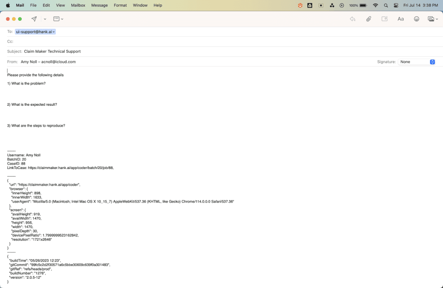This screenshot has height=288, width=443.
Task: Click the "resolution": "1721x2646" line
Action: 31,239
